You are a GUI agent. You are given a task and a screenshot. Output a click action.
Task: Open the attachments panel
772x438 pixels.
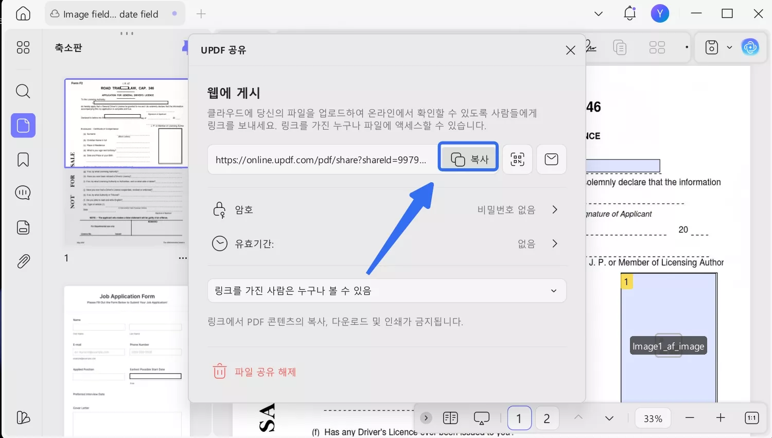pos(23,261)
